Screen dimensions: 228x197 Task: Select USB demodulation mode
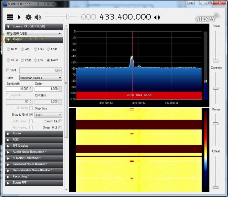pyautogui.click(x=48, y=49)
